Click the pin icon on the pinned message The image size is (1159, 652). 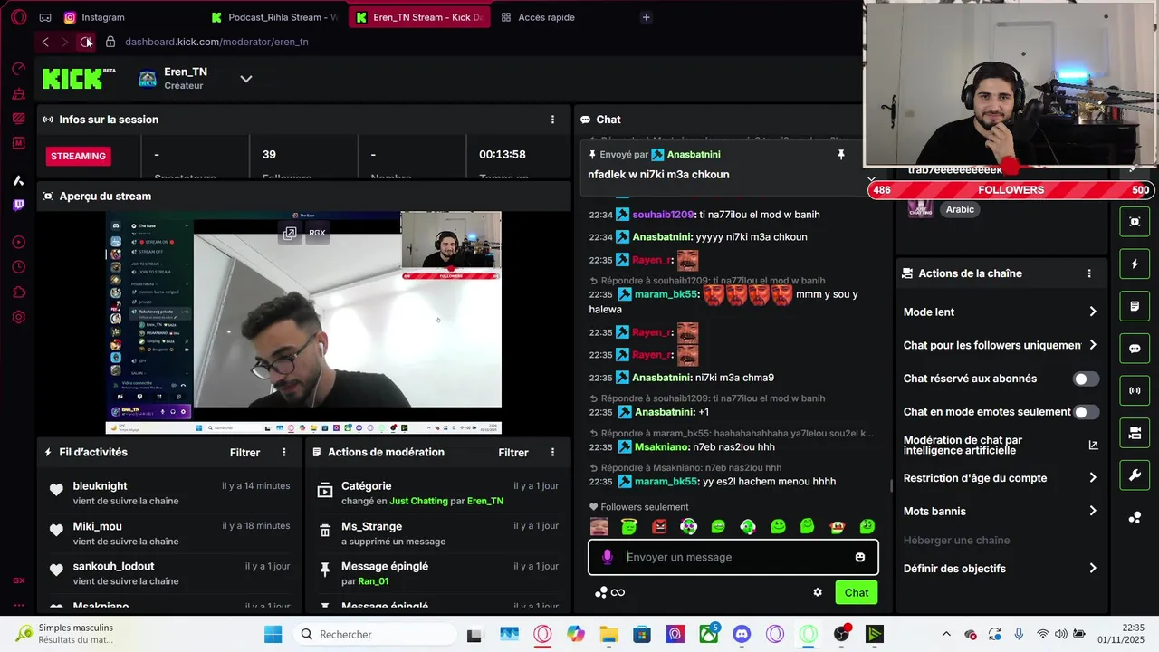(841, 155)
